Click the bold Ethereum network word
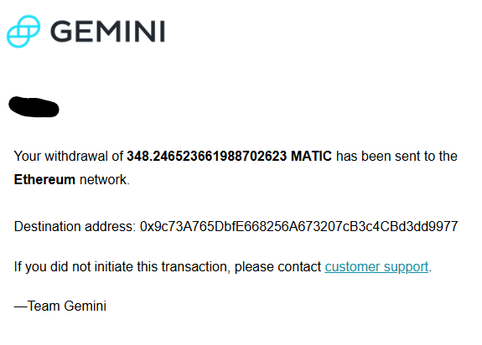Image resolution: width=482 pixels, height=345 pixels. [x=44, y=179]
